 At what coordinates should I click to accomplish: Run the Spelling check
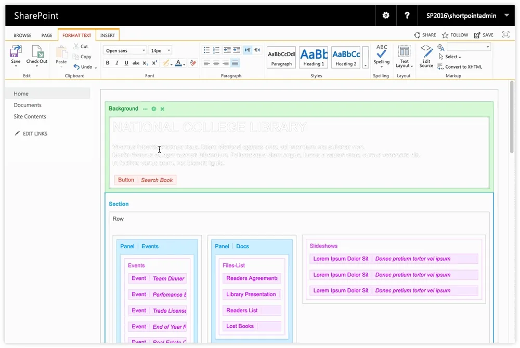click(x=381, y=56)
